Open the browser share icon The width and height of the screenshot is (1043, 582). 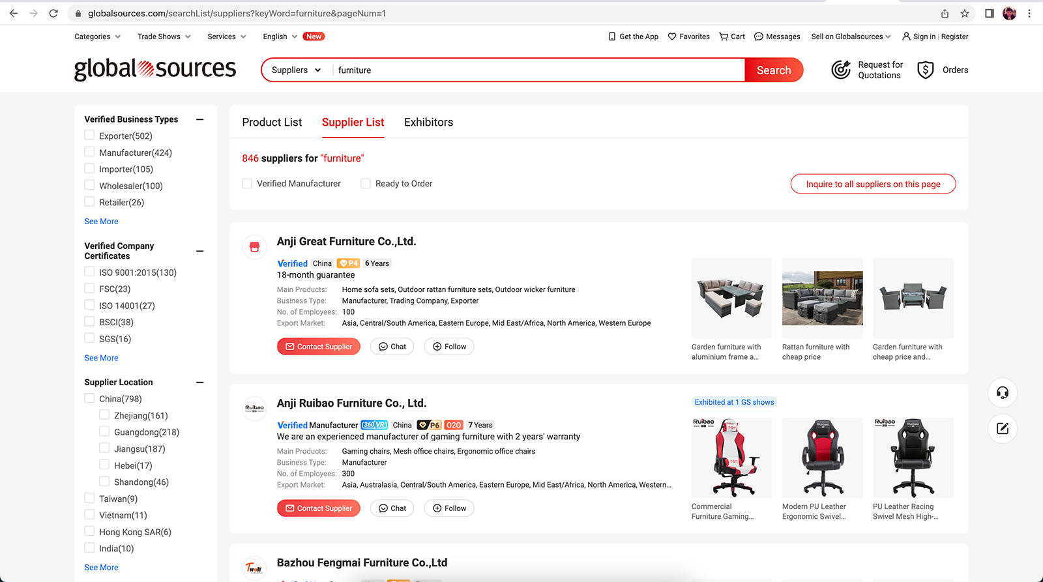point(945,13)
